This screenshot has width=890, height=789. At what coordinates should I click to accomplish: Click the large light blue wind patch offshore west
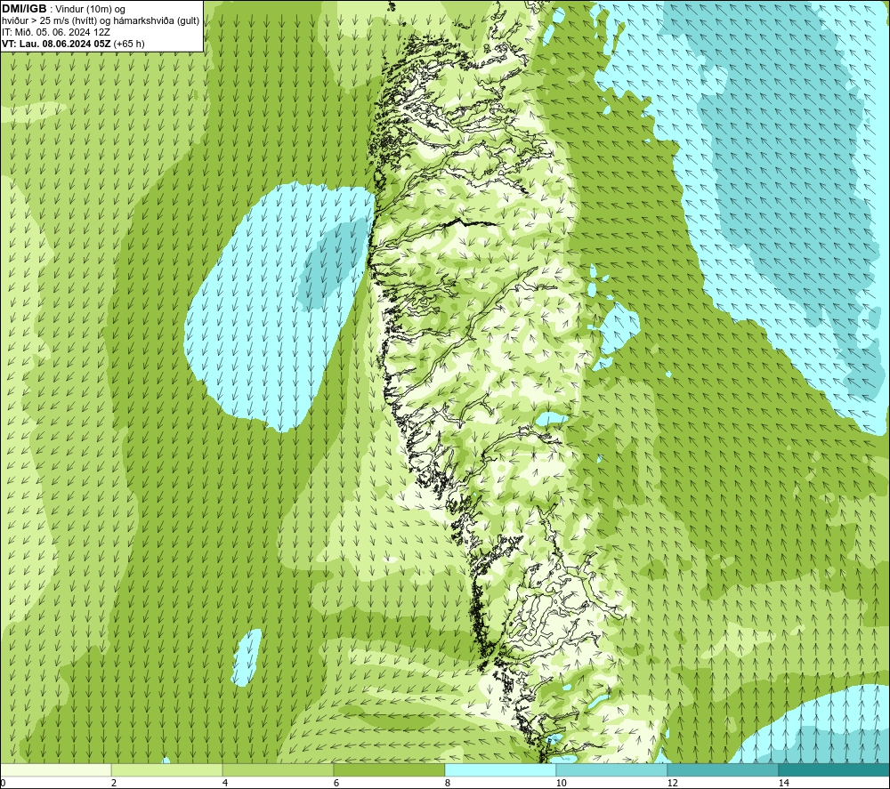[272, 306]
